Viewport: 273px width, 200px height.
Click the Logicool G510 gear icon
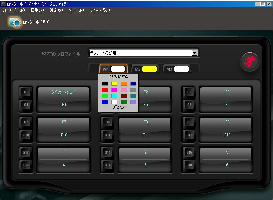click(x=15, y=22)
